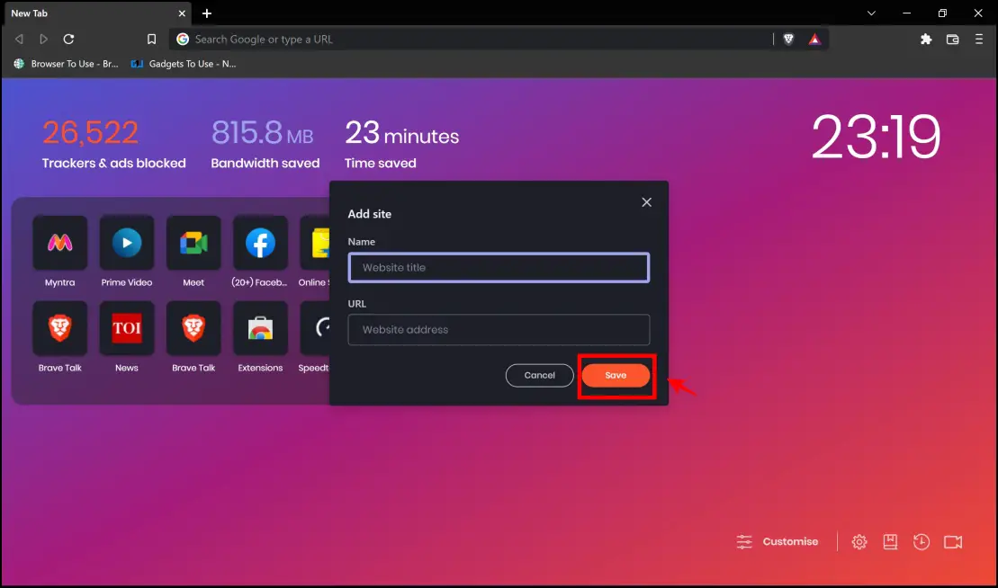Click Save in the Add site dialog

click(x=616, y=375)
